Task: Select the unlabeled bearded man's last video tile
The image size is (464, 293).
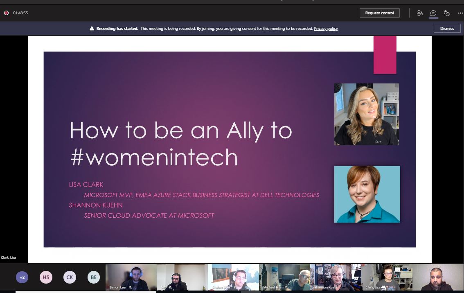Action: tap(438, 277)
